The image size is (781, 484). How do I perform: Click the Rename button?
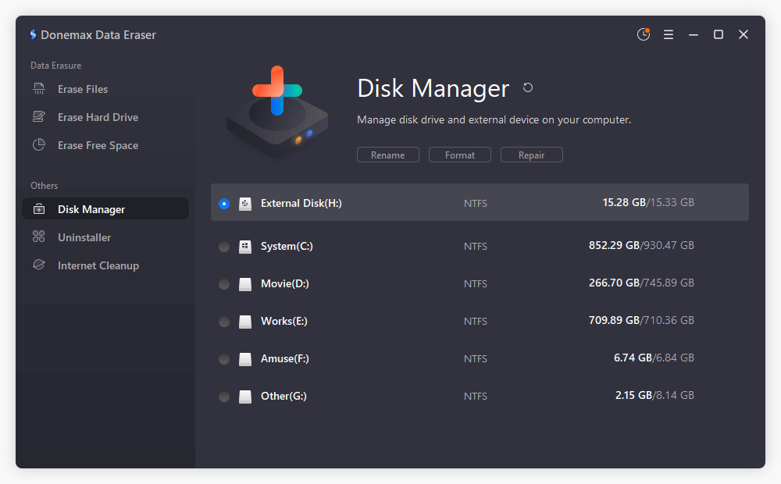point(388,155)
